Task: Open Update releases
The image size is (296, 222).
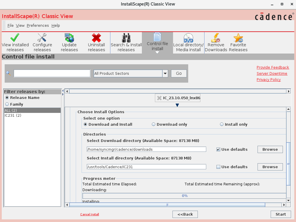Action: point(69,42)
